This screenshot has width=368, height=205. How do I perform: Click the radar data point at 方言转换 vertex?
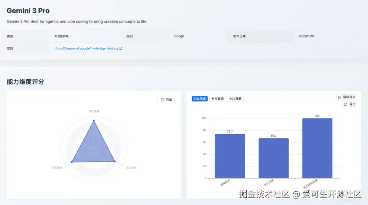click(x=72, y=162)
